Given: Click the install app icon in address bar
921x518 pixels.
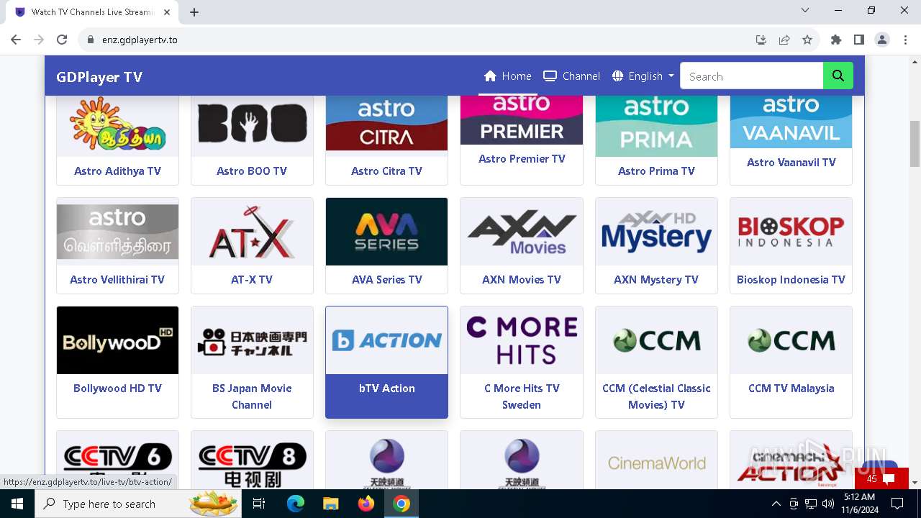Looking at the screenshot, I should coord(761,40).
